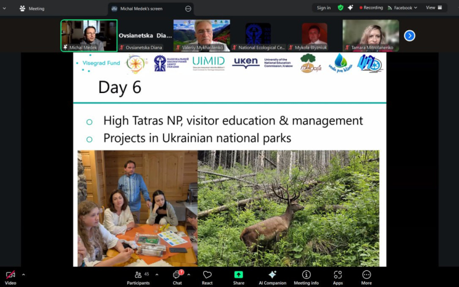Click the Sign in button
Viewport: 459px width, 287px height.
[x=324, y=8]
